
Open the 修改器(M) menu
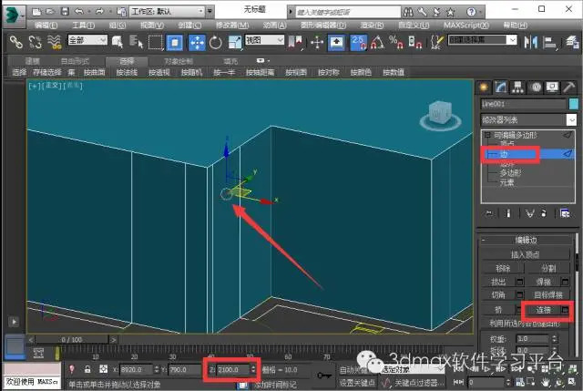point(232,26)
